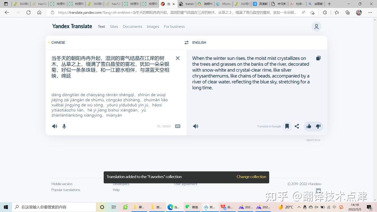377x212 pixels.
Task: Clear the source text with the X button
Action: pos(178,58)
